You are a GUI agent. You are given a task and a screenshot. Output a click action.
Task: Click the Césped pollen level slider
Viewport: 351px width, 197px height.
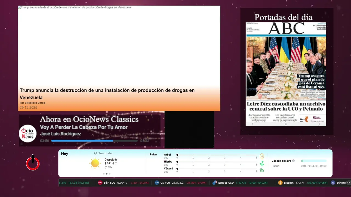pyautogui.click(x=217, y=169)
